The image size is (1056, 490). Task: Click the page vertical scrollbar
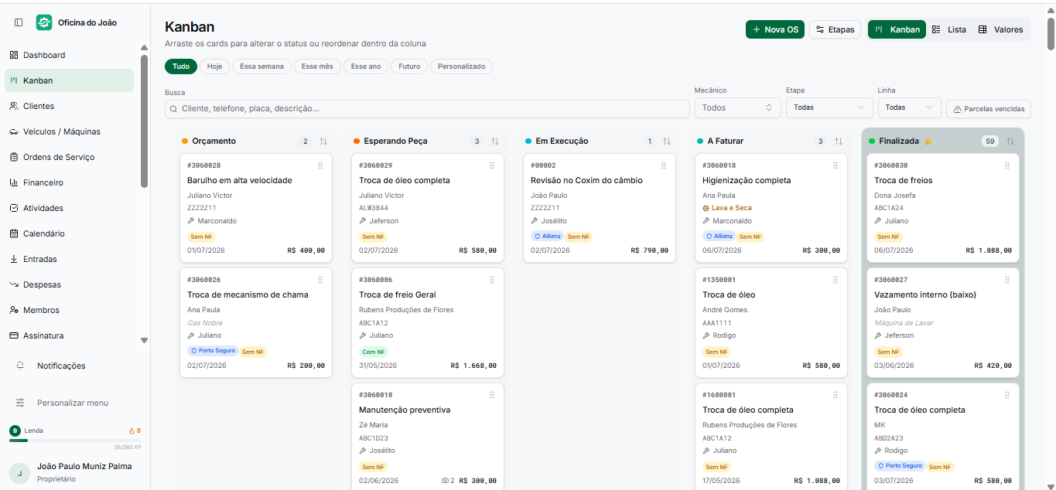1051,33
